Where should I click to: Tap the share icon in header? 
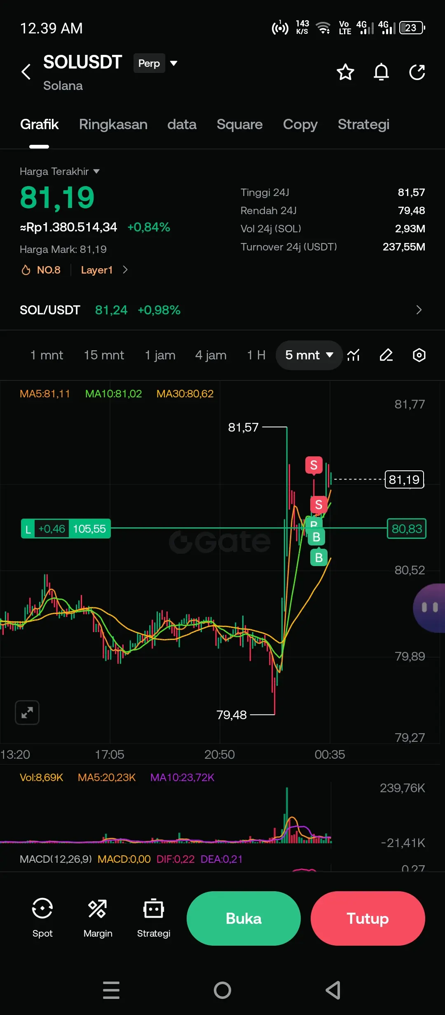click(x=417, y=72)
